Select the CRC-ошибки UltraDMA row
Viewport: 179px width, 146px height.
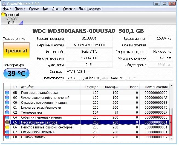click(86, 132)
